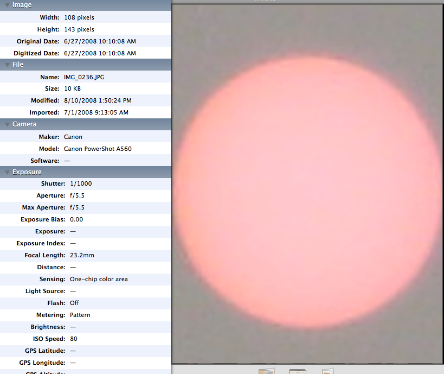444x374 pixels.
Task: Select the Original Date value
Action: 100,41
